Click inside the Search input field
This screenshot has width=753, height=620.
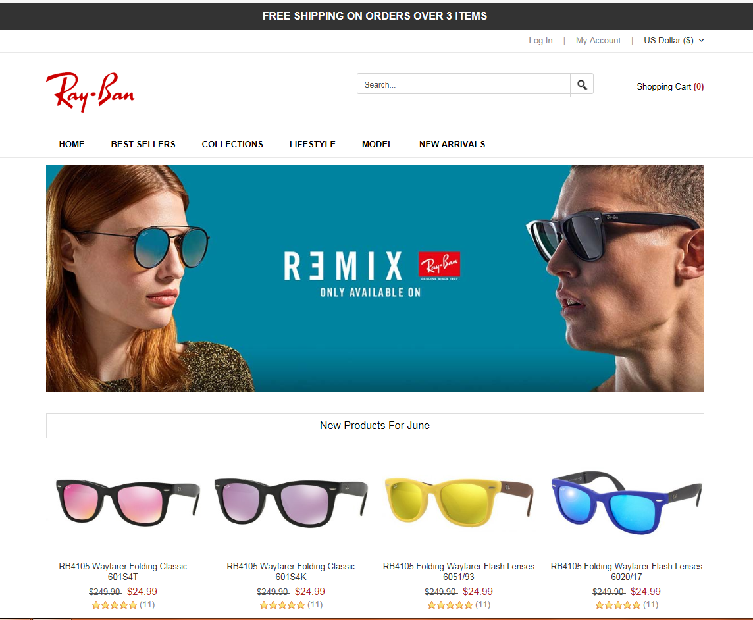(463, 84)
